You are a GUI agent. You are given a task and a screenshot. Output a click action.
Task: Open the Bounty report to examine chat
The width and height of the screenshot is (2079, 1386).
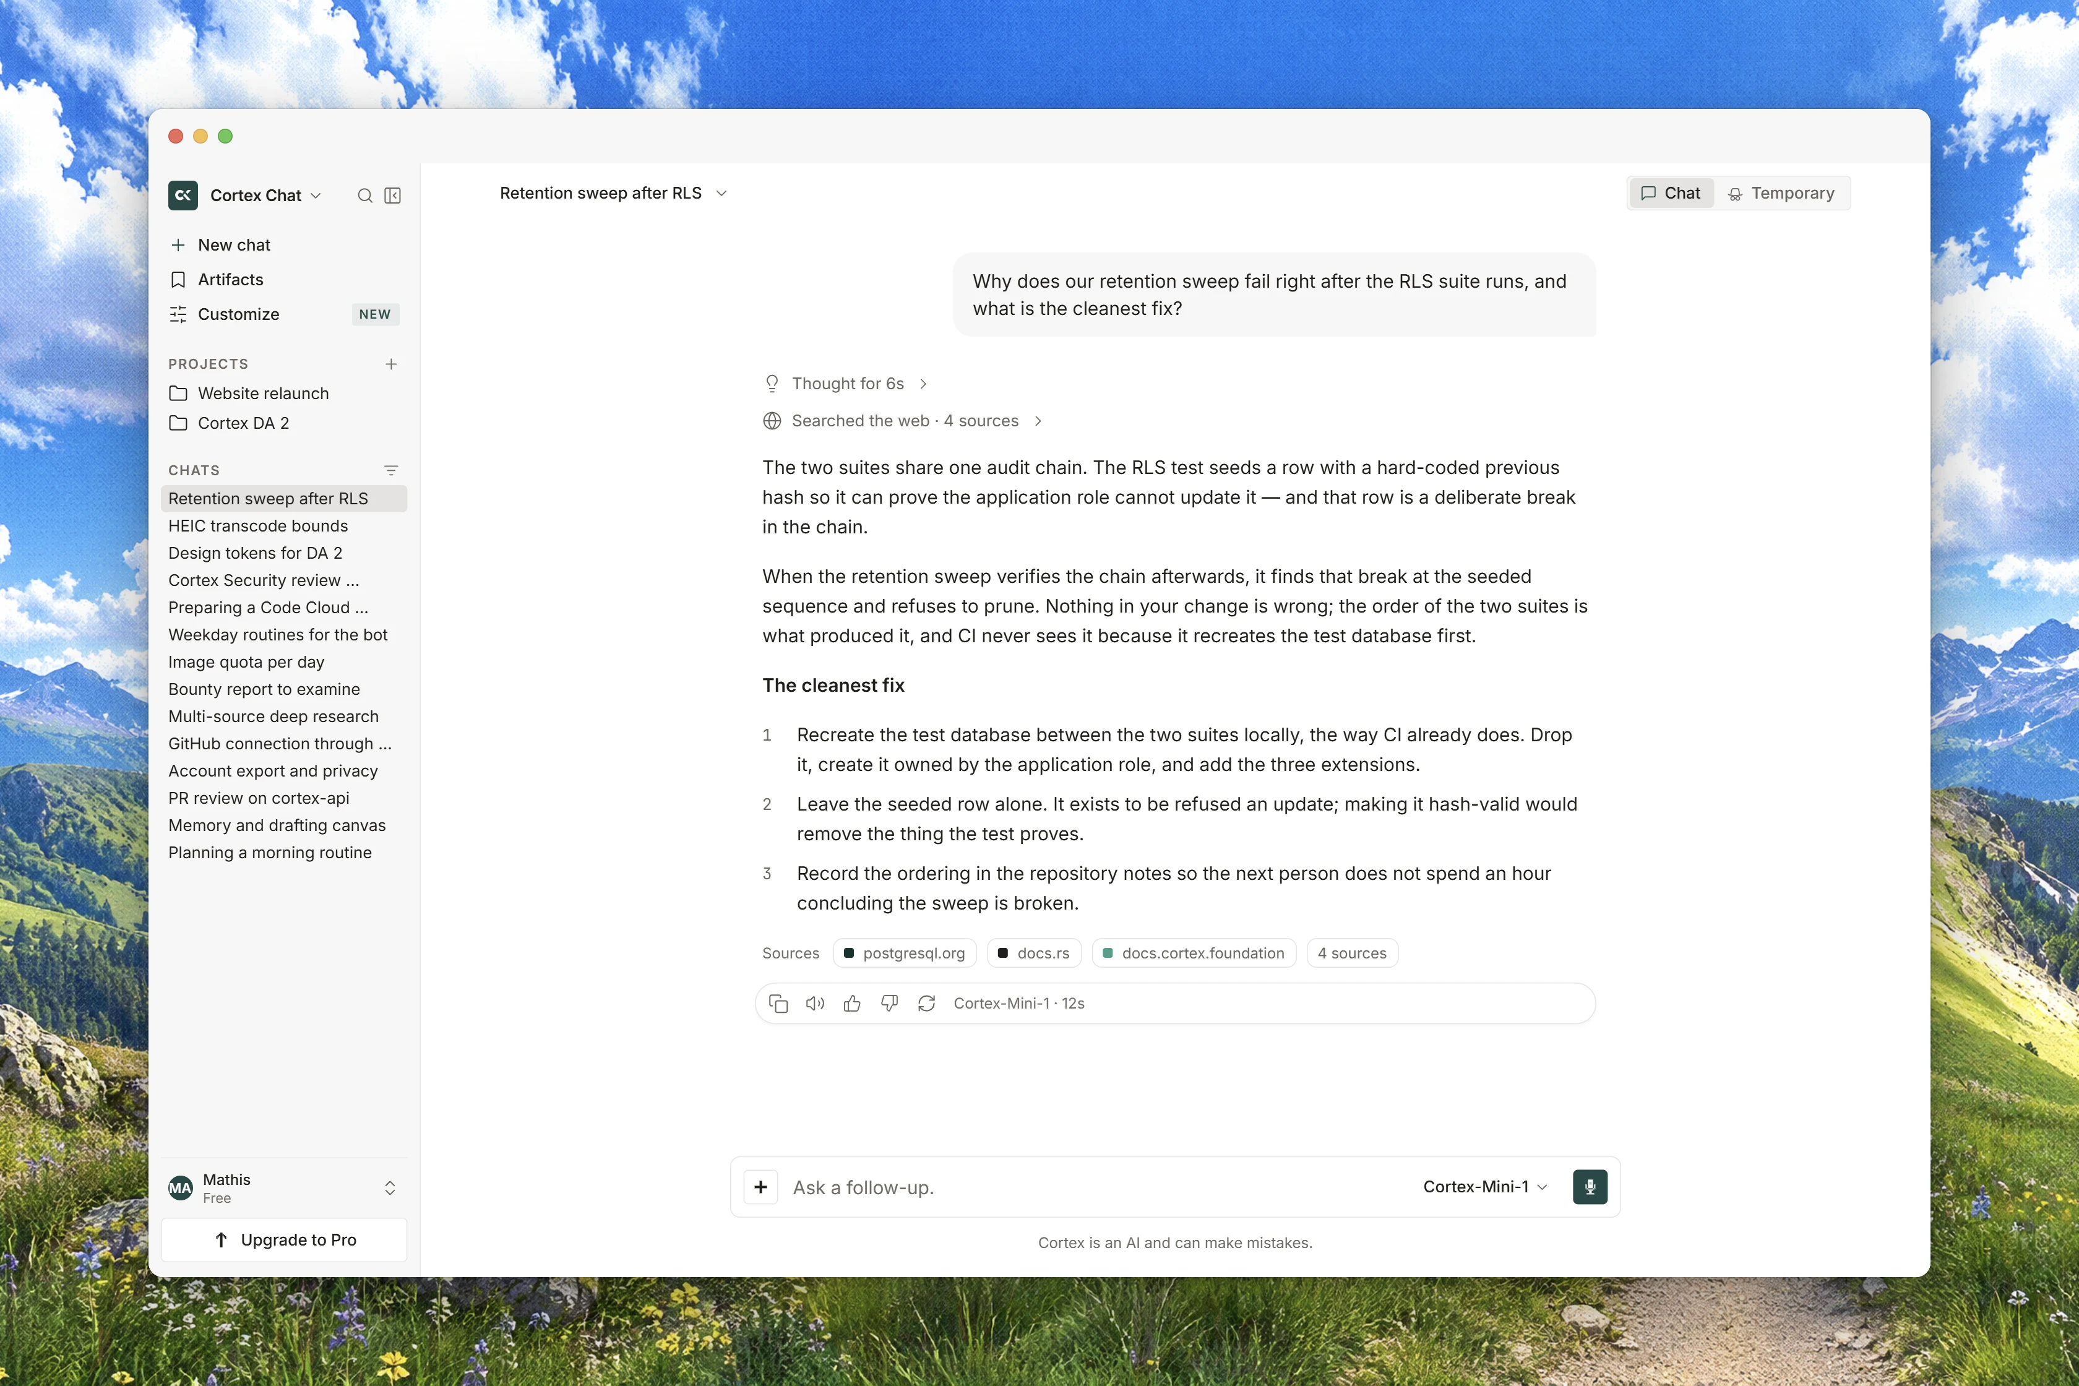[284, 689]
